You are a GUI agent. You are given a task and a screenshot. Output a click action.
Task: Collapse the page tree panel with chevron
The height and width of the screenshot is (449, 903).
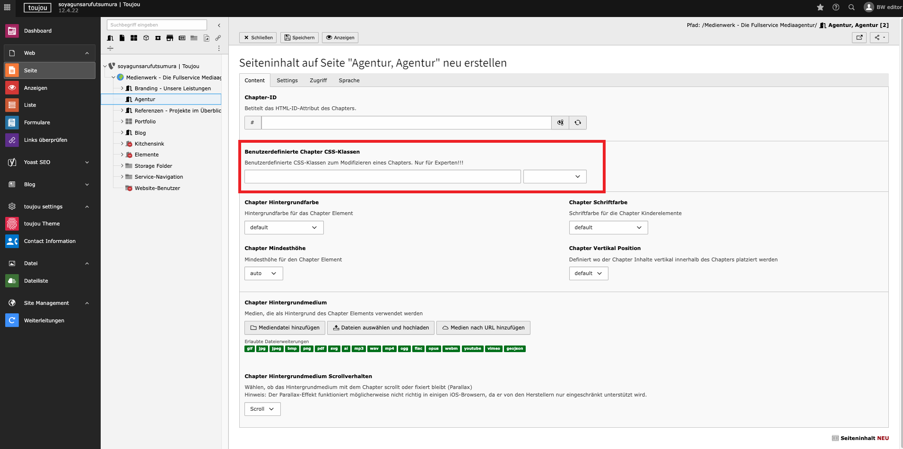point(219,25)
